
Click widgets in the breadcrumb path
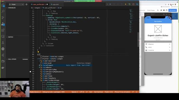tap(37, 8)
